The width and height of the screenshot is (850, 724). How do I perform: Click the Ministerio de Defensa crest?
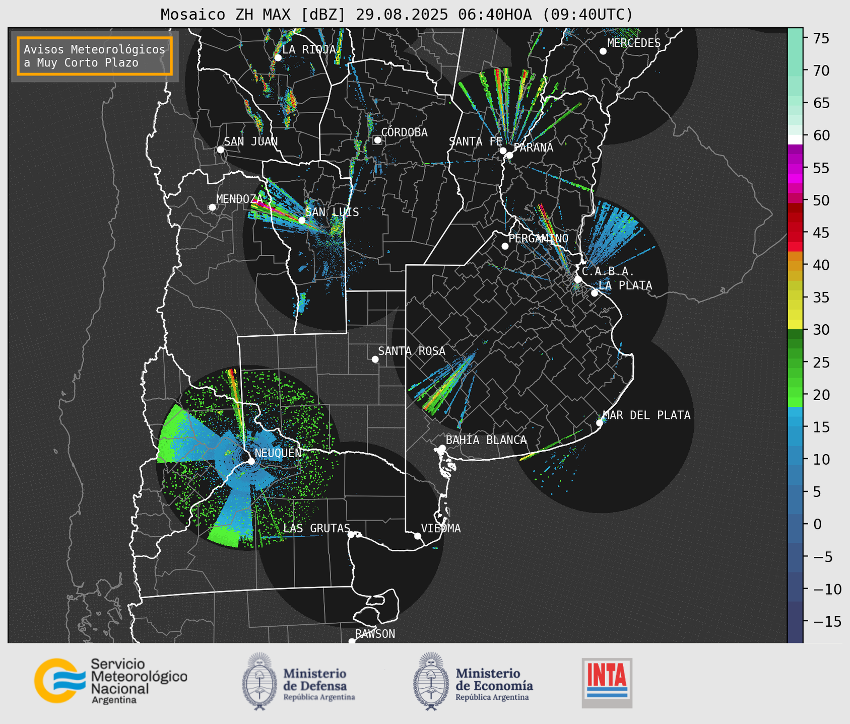[259, 681]
